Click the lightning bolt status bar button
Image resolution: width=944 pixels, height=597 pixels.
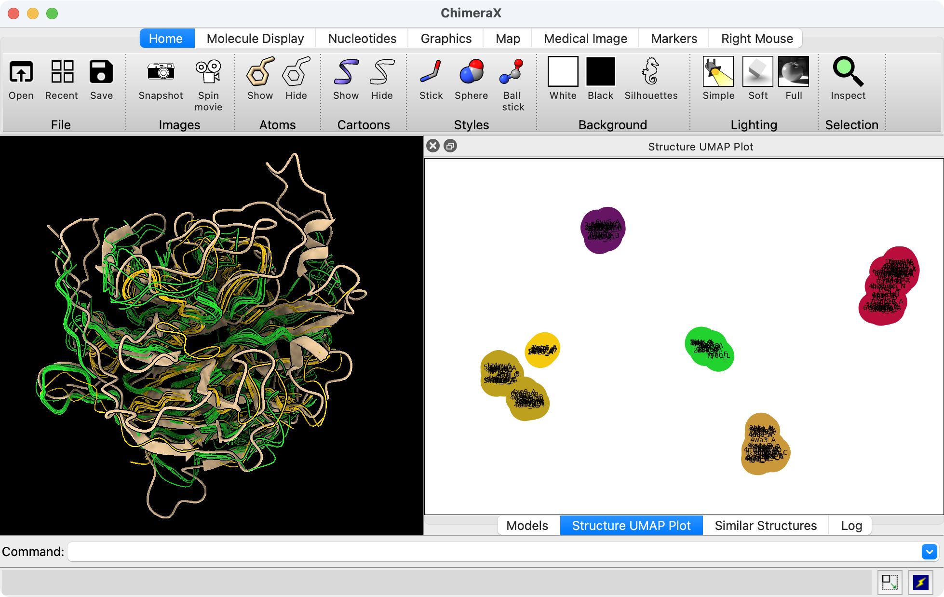[x=920, y=582]
